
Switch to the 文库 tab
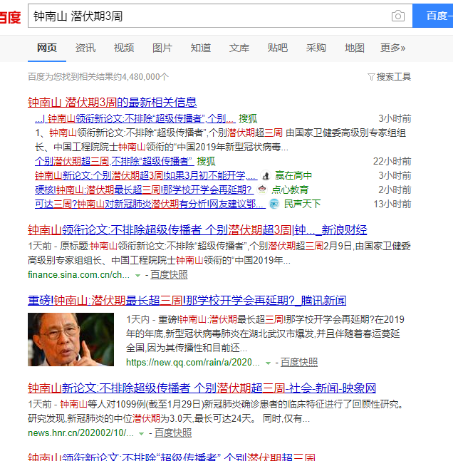pyautogui.click(x=239, y=48)
